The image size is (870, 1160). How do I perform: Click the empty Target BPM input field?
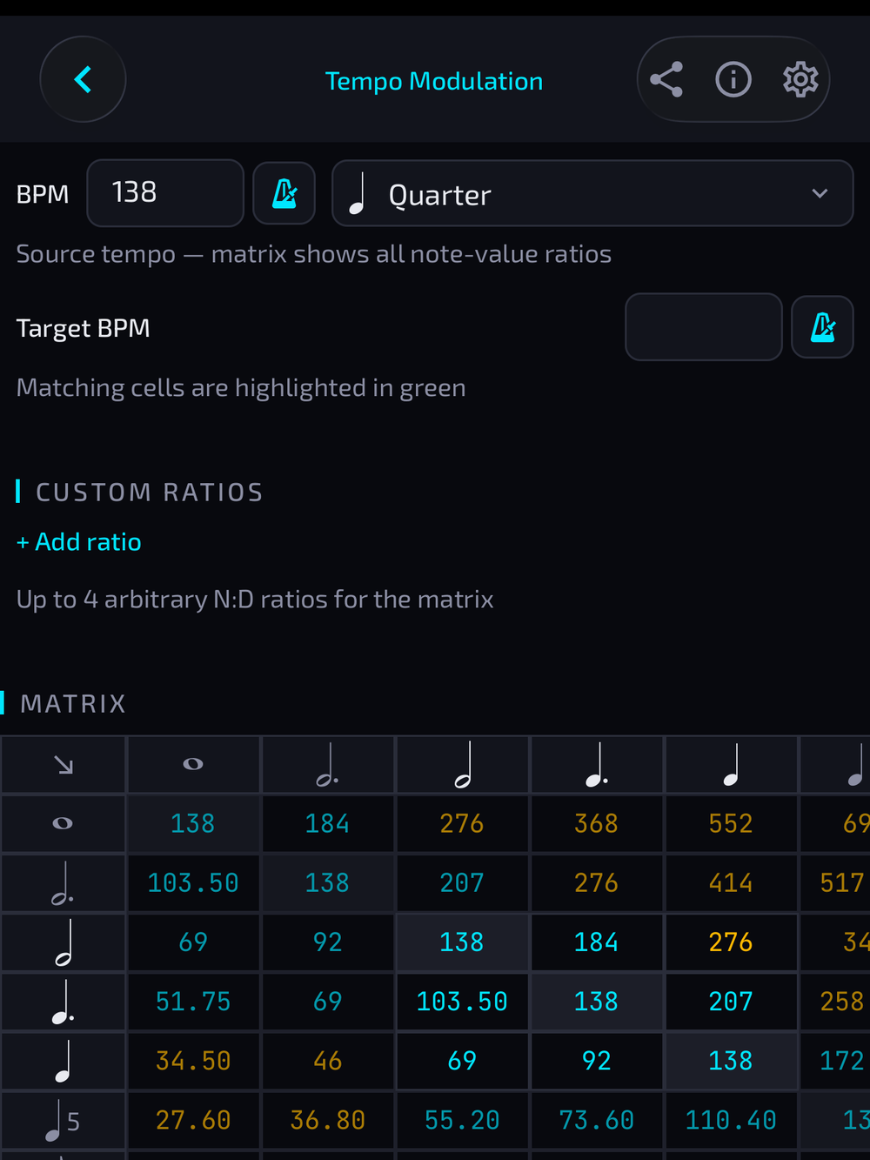[703, 327]
